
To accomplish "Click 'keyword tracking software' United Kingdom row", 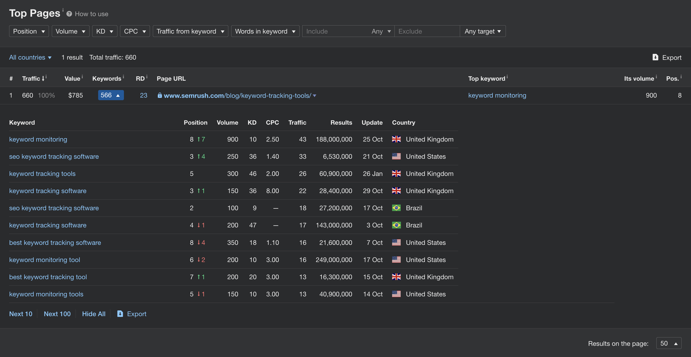I will tap(48, 191).
